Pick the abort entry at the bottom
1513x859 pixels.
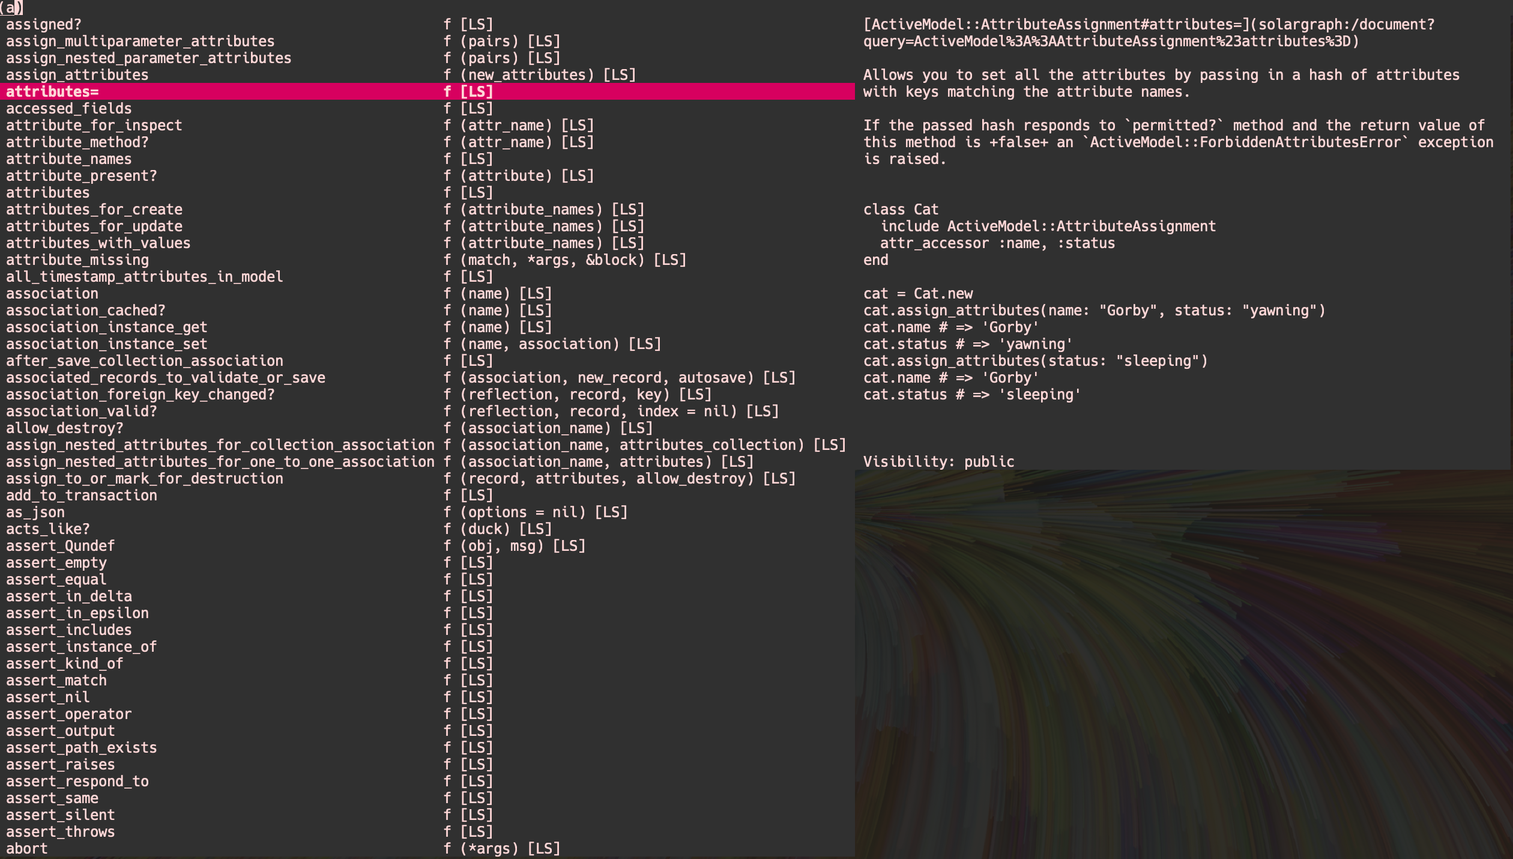point(26,849)
